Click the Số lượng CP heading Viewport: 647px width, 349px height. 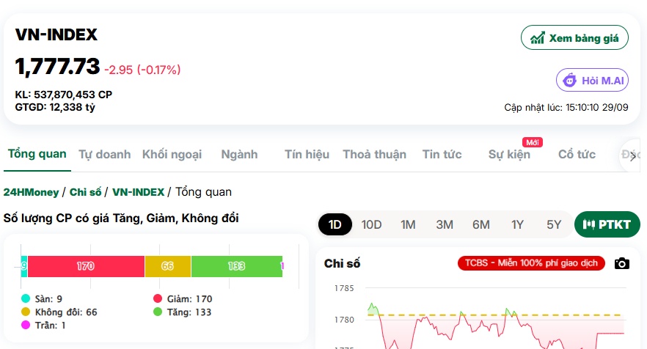point(121,218)
